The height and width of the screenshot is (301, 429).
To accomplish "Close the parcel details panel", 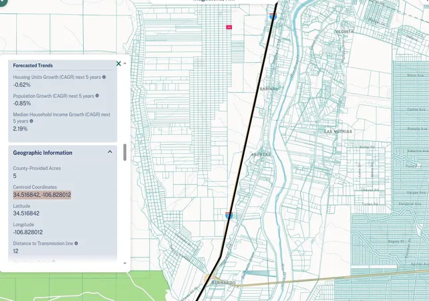I will click(x=119, y=64).
